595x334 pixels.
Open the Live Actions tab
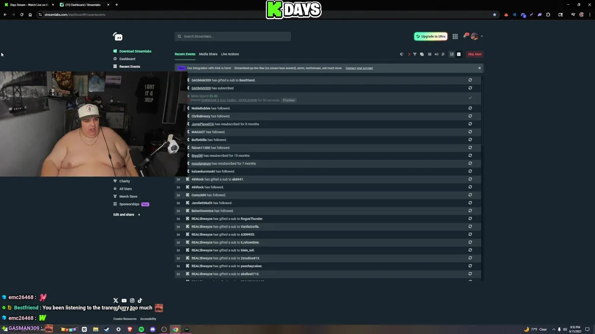click(230, 54)
